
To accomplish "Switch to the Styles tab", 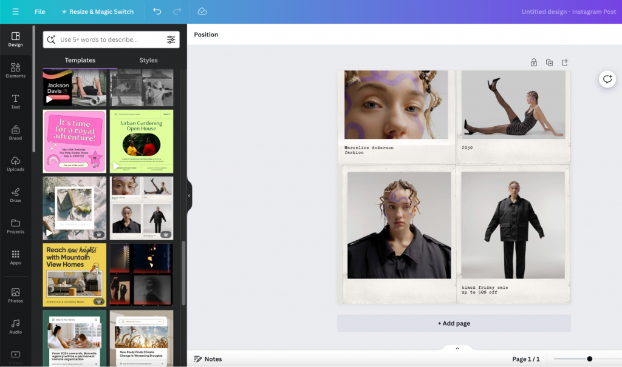I will pos(148,60).
